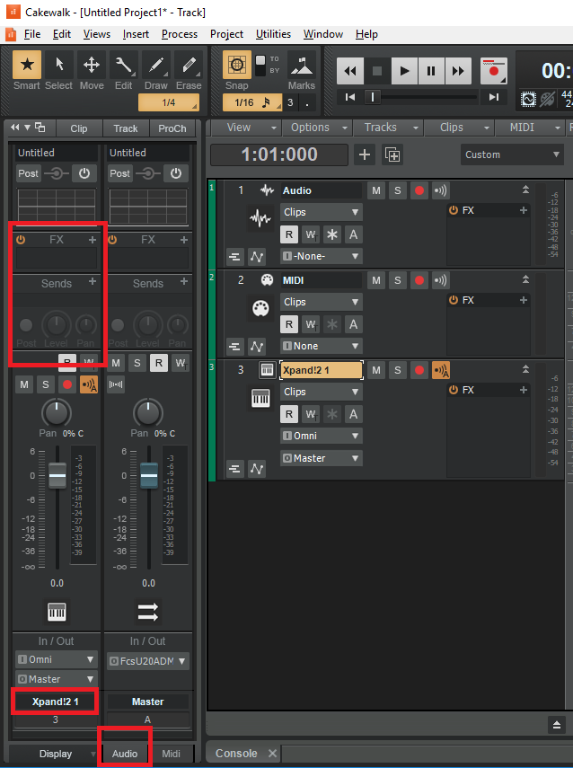This screenshot has width=573, height=768.
Task: Select the Move tool
Action: tap(92, 70)
